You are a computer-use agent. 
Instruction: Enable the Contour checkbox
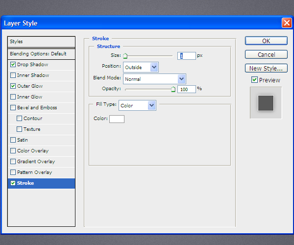pos(19,118)
